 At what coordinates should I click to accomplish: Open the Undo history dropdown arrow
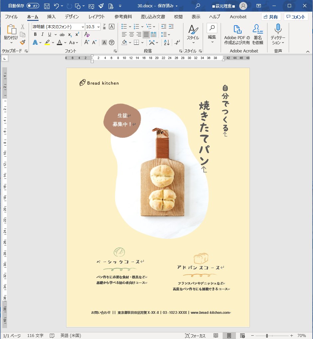point(62,6)
